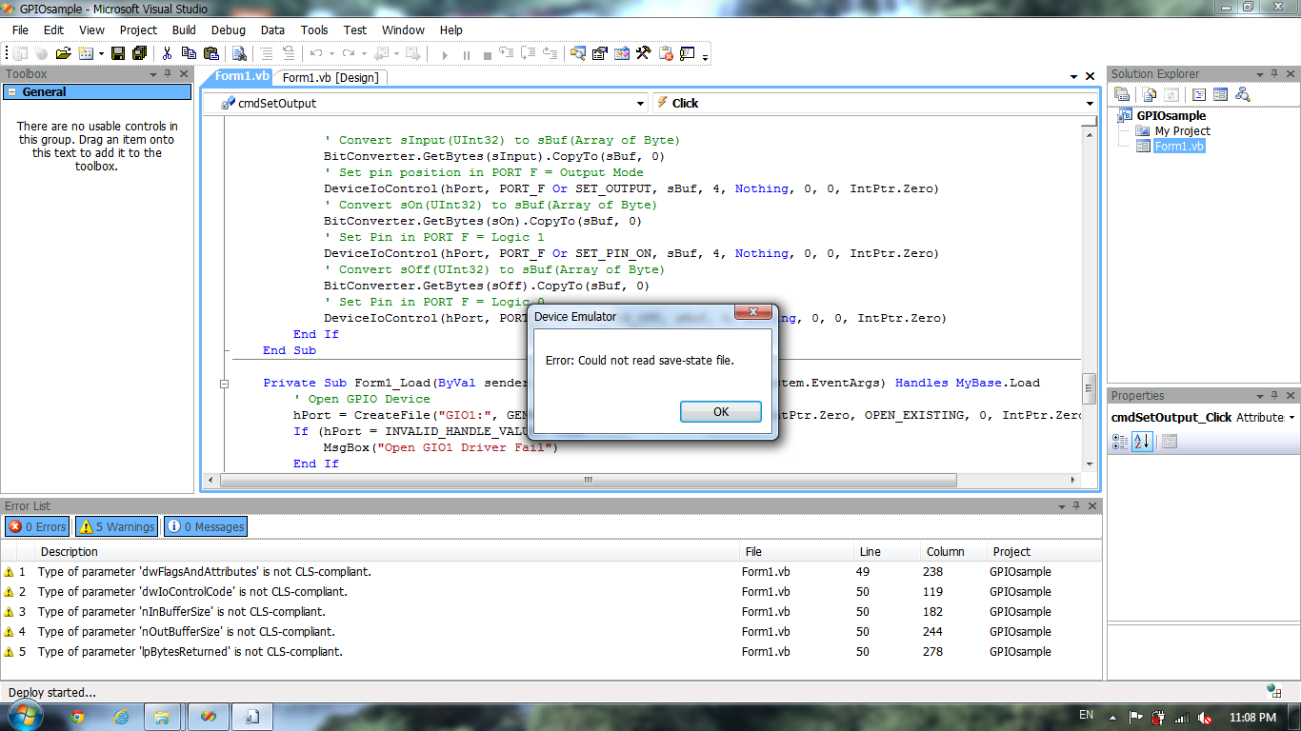This screenshot has width=1301, height=731.
Task: Toggle Solution Explorer auto-hide pin
Action: (1272, 74)
